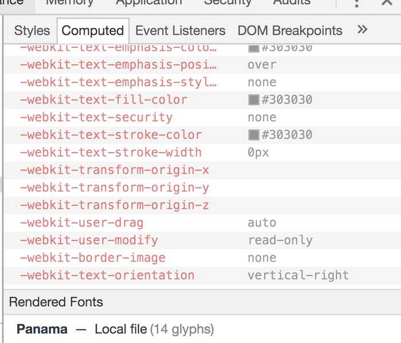The width and height of the screenshot is (401, 343).
Task: Select the -webkit-text-emphasis-position property row
Action: coord(202,65)
